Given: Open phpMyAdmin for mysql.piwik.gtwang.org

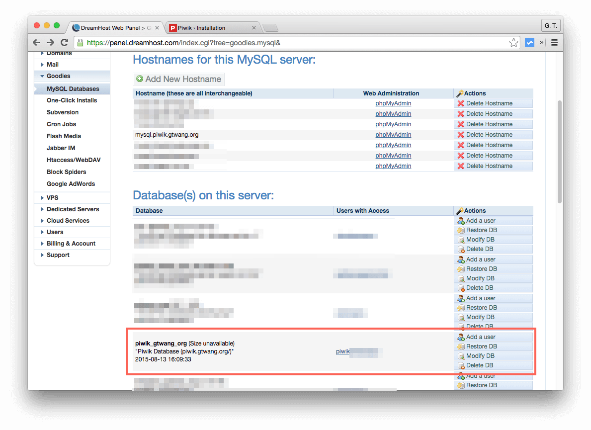Looking at the screenshot, I should pos(393,134).
